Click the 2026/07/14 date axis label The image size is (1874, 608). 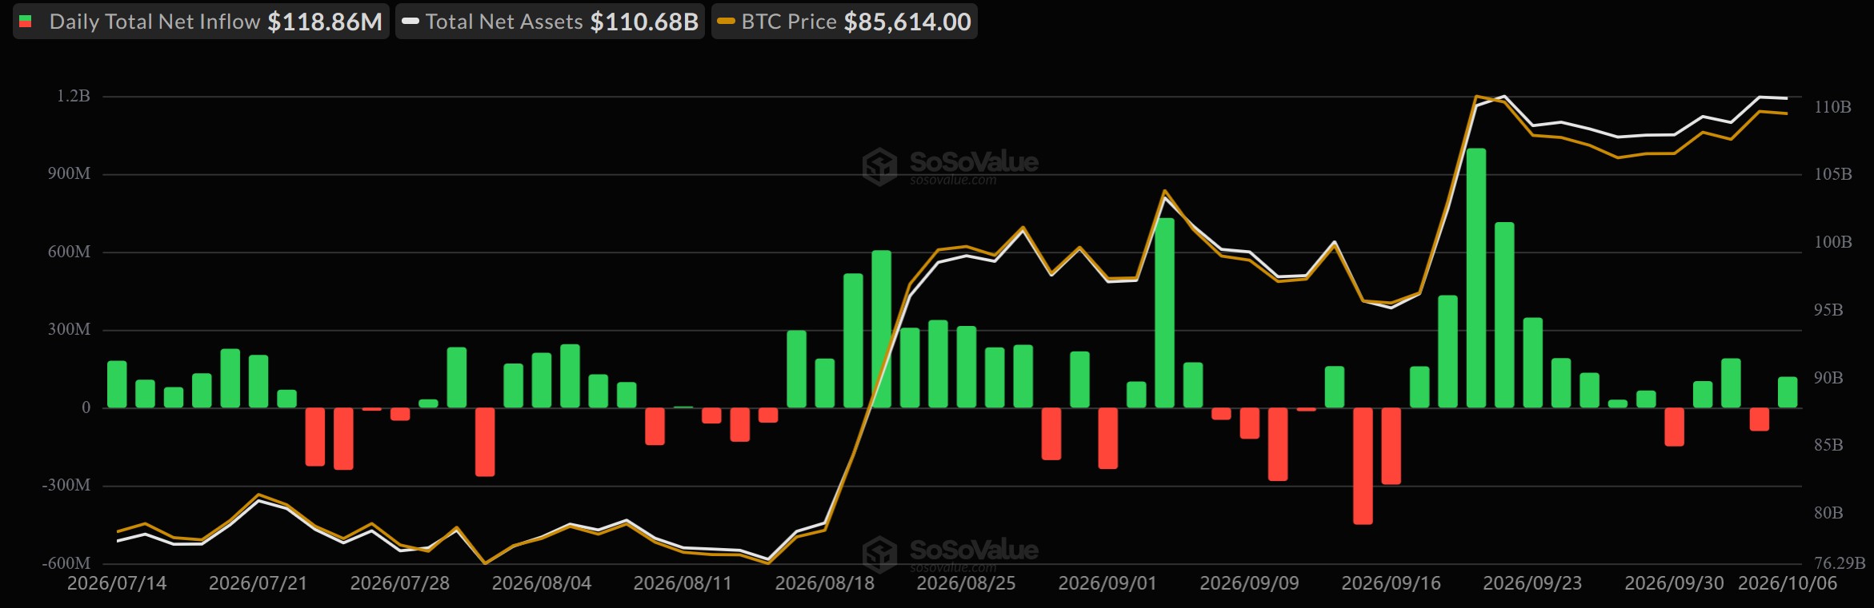[x=117, y=583]
